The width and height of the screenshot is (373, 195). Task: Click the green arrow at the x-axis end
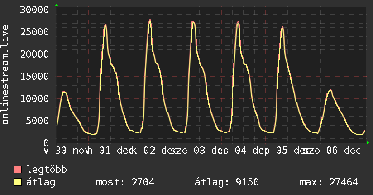tap(368, 143)
